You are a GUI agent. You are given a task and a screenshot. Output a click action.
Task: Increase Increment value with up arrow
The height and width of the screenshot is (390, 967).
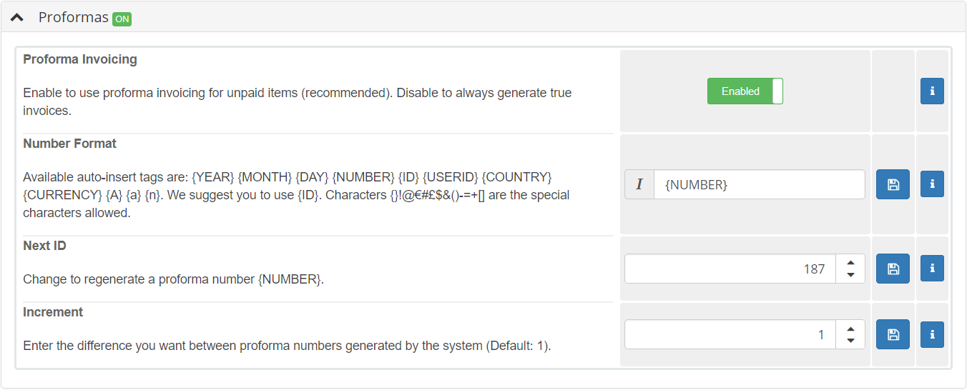point(850,329)
